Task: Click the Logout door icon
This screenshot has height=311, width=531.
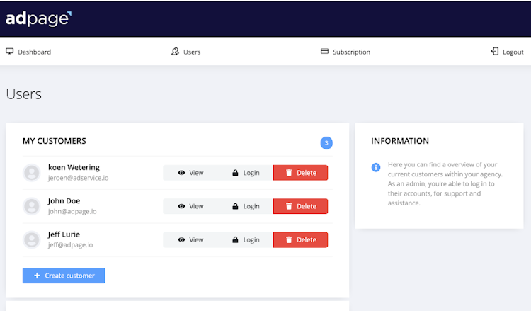Action: (495, 52)
